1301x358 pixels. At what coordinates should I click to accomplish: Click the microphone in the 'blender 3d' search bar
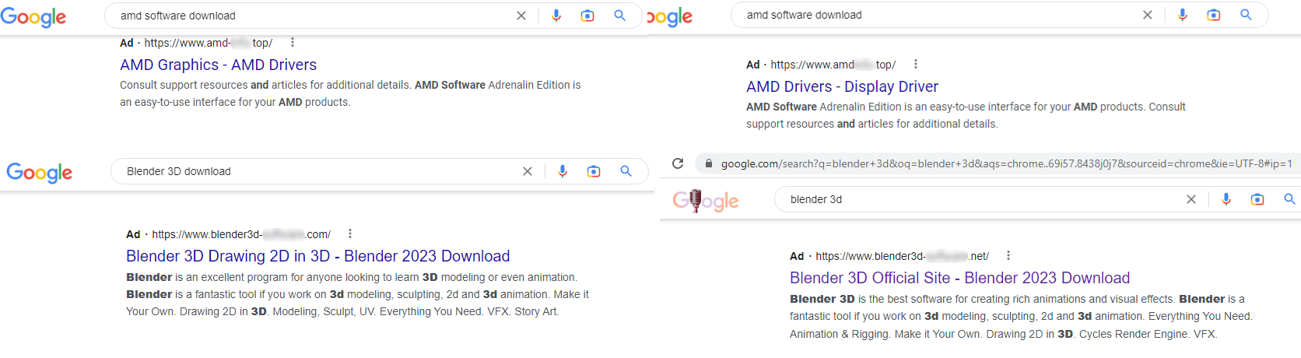click(1226, 199)
